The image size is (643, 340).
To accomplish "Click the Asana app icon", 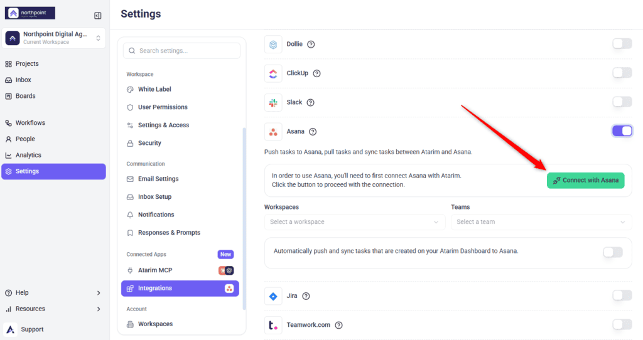I will point(273,132).
